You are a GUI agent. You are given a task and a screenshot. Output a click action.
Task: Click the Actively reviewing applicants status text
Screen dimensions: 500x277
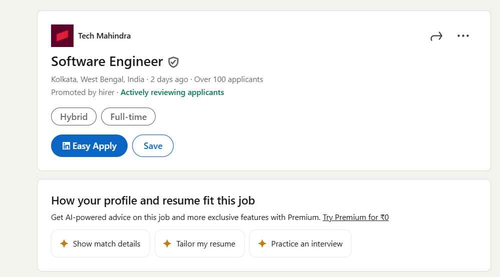pos(172,92)
